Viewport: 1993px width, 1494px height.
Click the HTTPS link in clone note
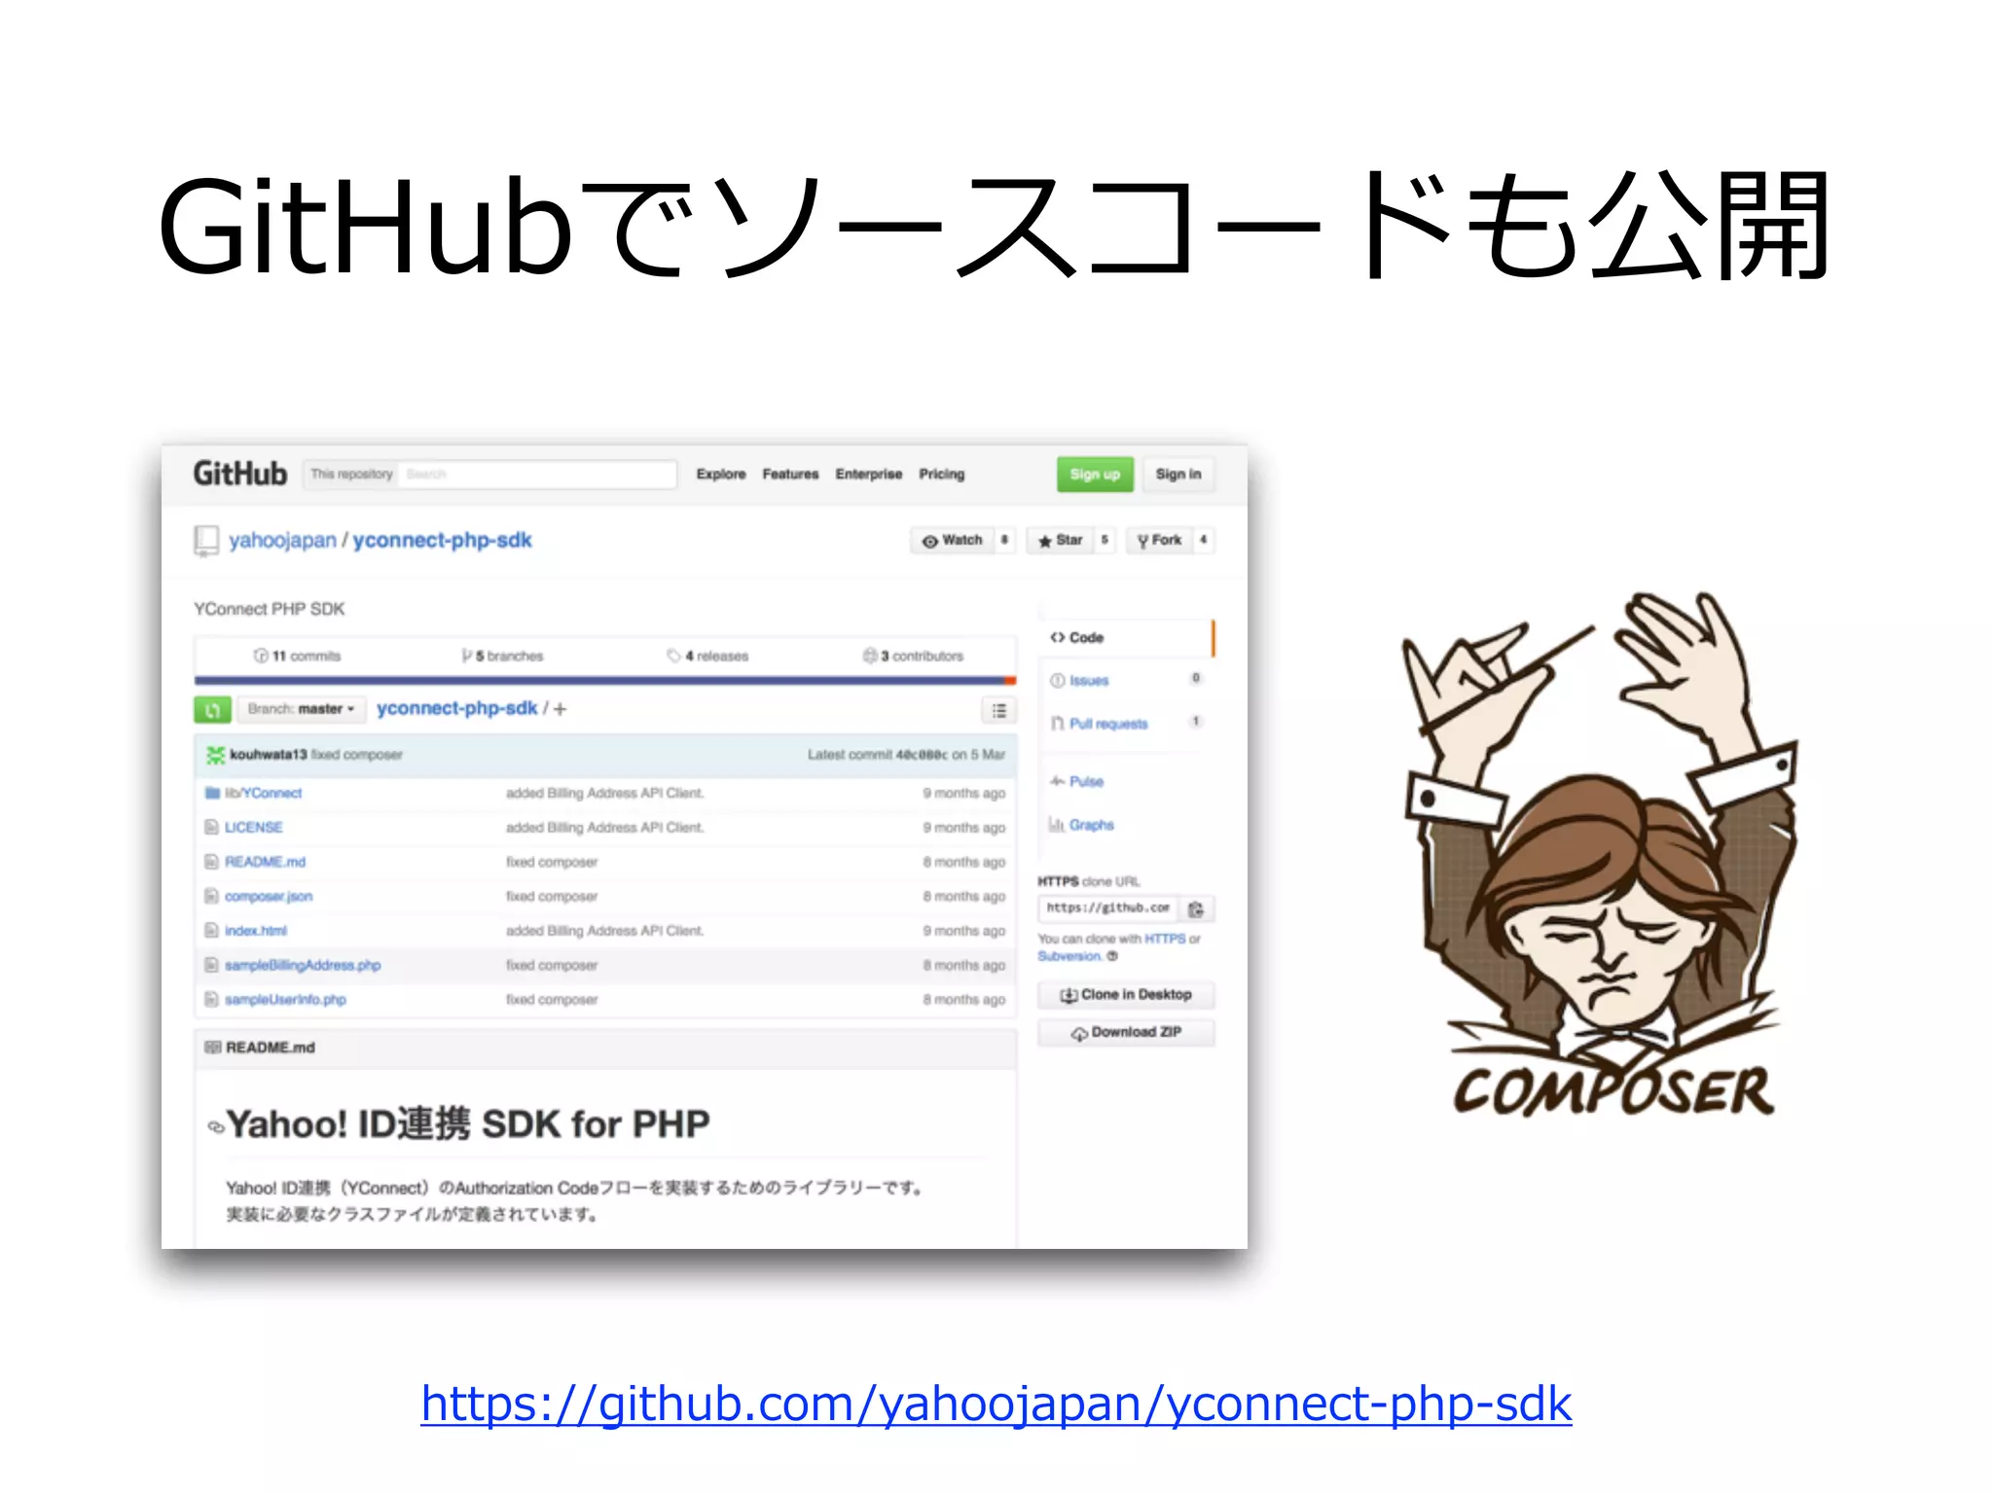[x=1165, y=940]
